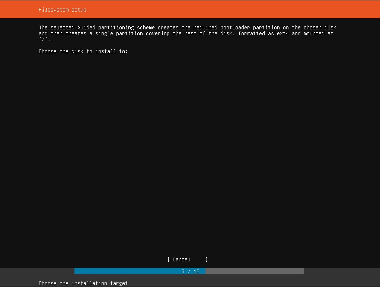The width and height of the screenshot is (380, 287).
Task: Click the guided partitioning scheme description paragraph
Action: pos(187,33)
